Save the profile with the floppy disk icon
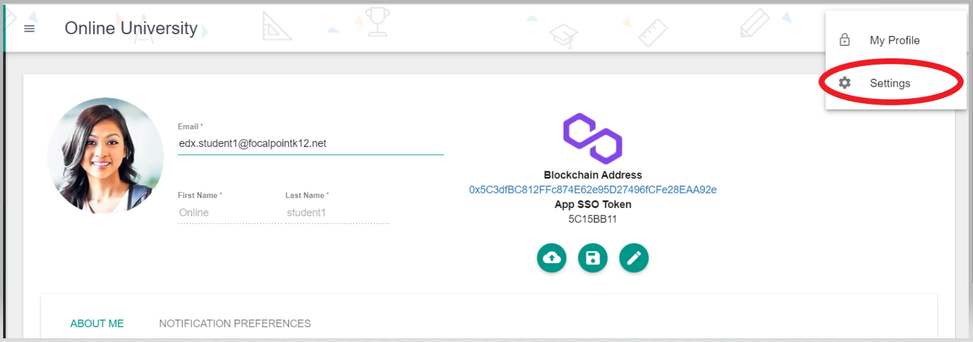 point(593,258)
